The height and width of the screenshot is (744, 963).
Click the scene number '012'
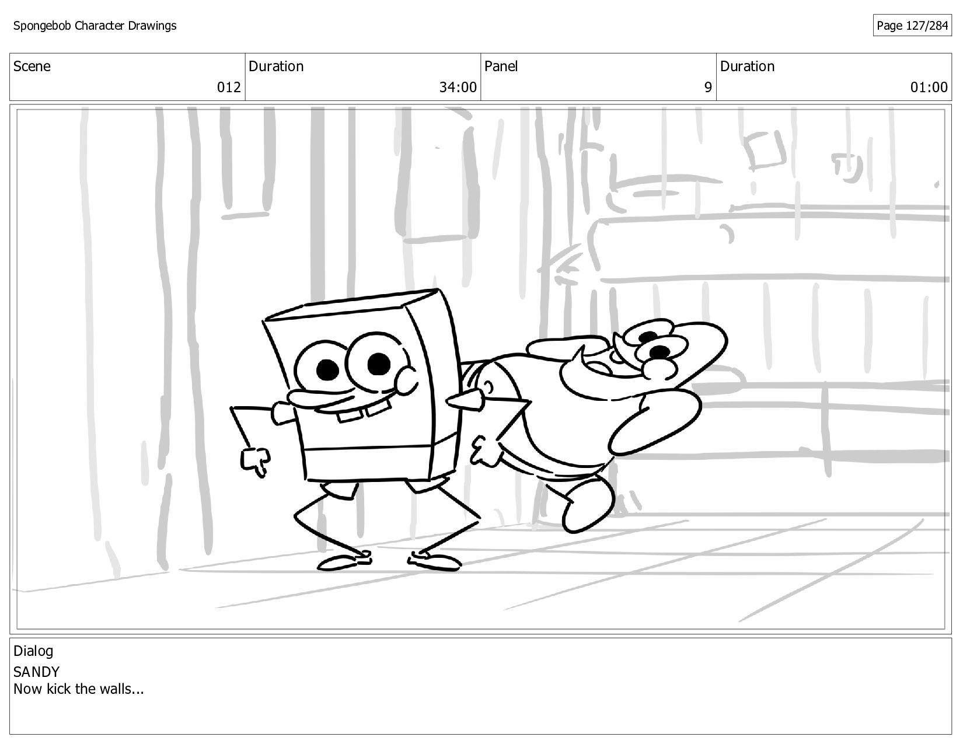pos(229,88)
